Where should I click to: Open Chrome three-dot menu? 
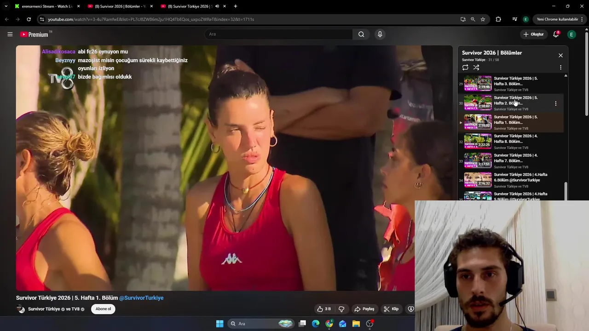[582, 19]
